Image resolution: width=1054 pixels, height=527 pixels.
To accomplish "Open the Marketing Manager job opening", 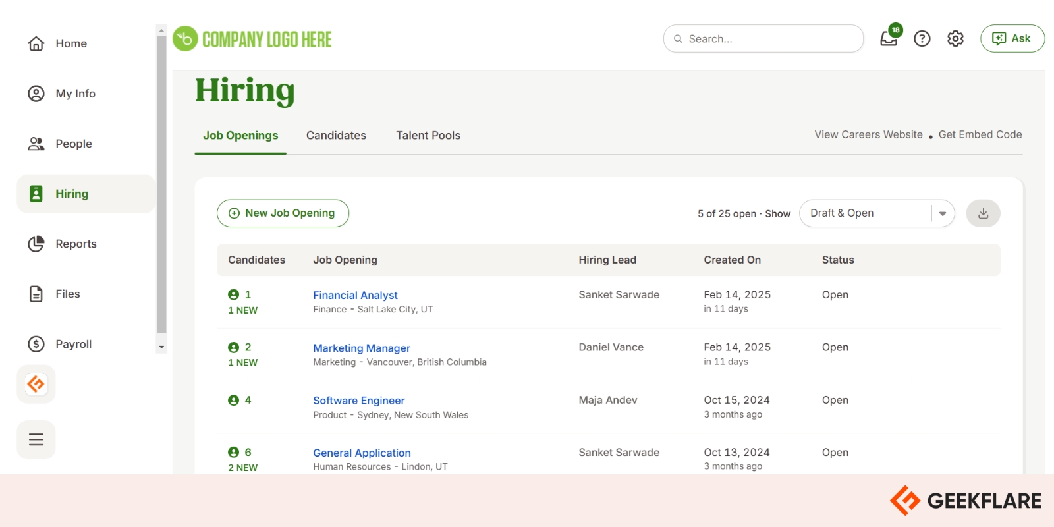I will [361, 348].
